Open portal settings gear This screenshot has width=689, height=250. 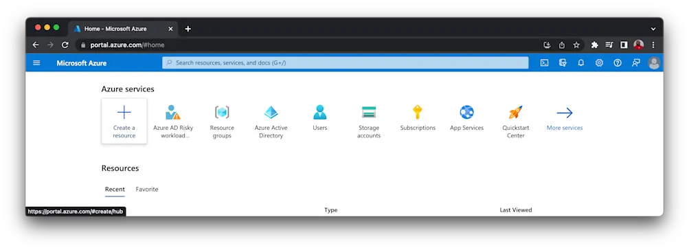tap(599, 62)
